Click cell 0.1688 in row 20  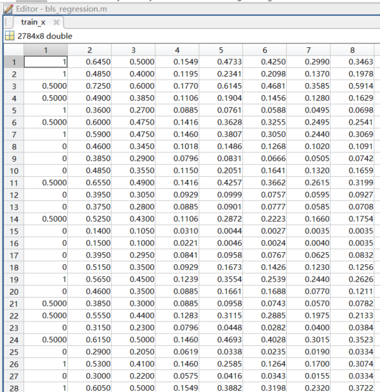point(265,291)
